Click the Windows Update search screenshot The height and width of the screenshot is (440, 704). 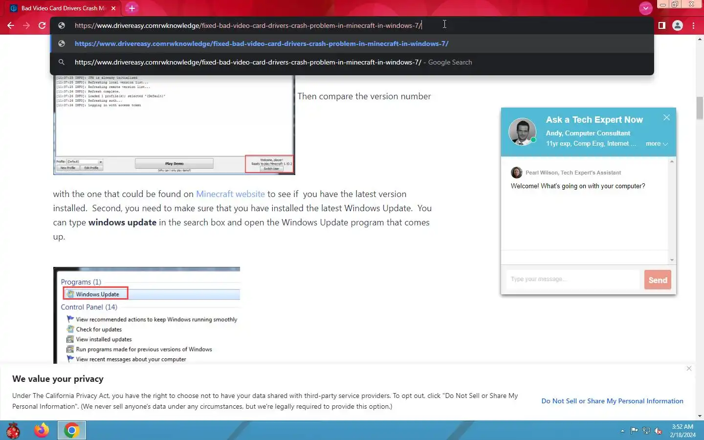tap(147, 315)
